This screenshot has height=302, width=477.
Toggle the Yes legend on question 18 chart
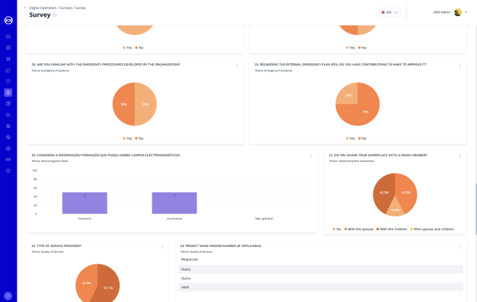point(127,138)
